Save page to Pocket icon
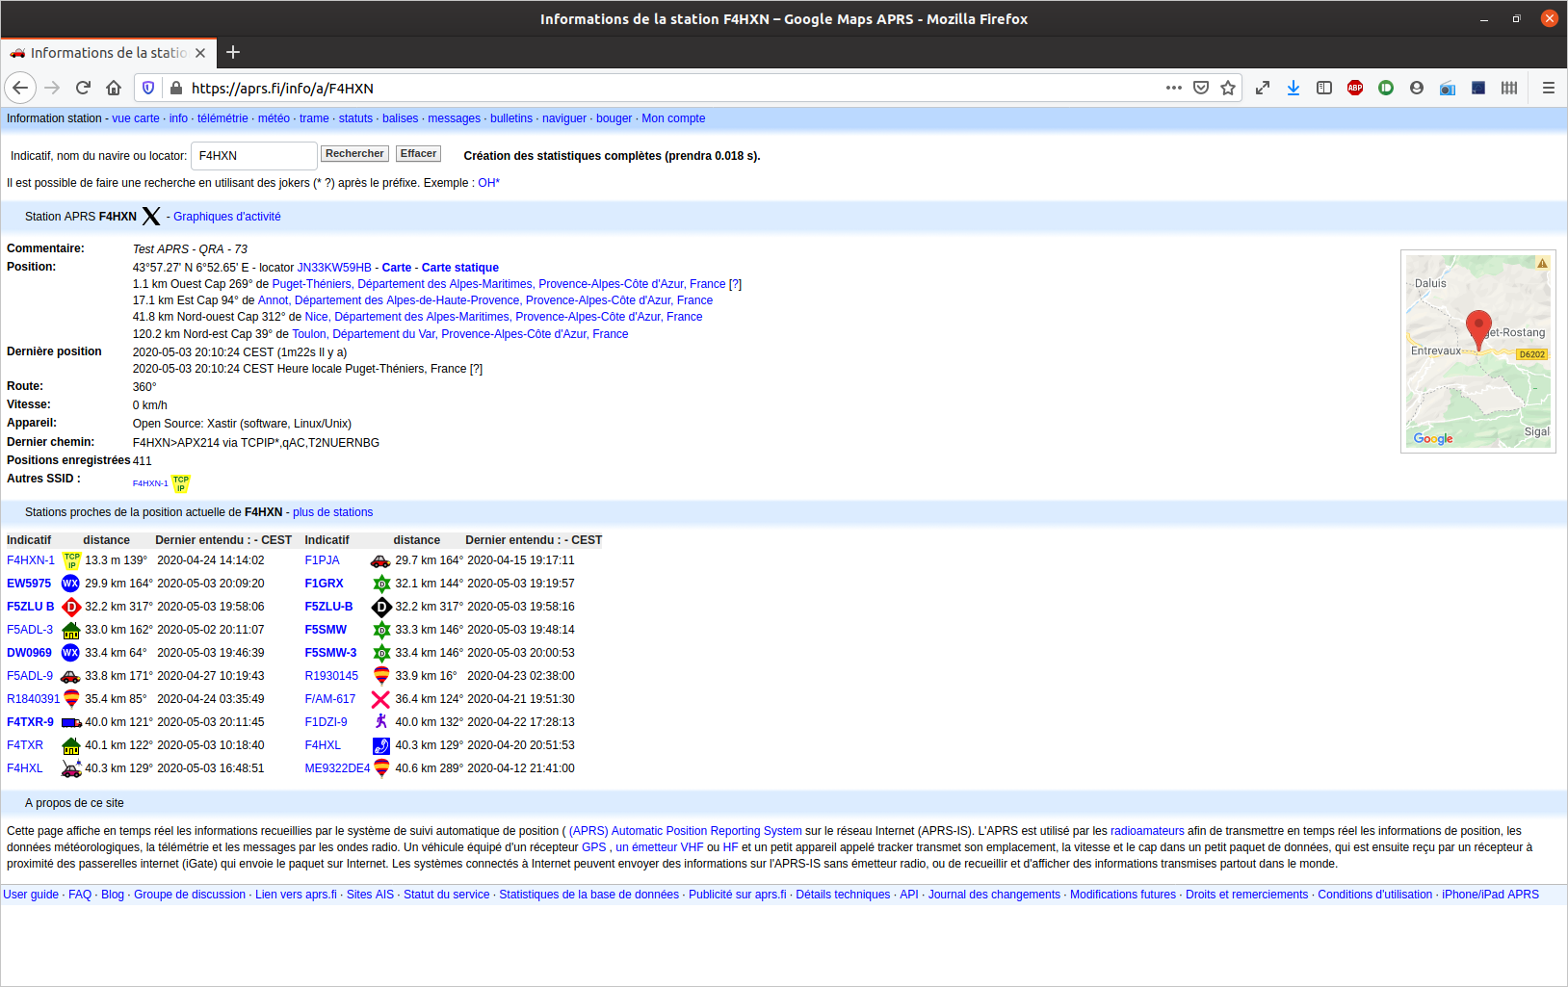Screen dimensions: 1568x987 1201,88
